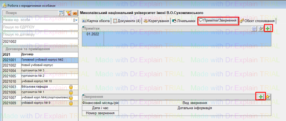
Task: Click the search magnifier icon in Пошук panel
Action: (61, 13)
